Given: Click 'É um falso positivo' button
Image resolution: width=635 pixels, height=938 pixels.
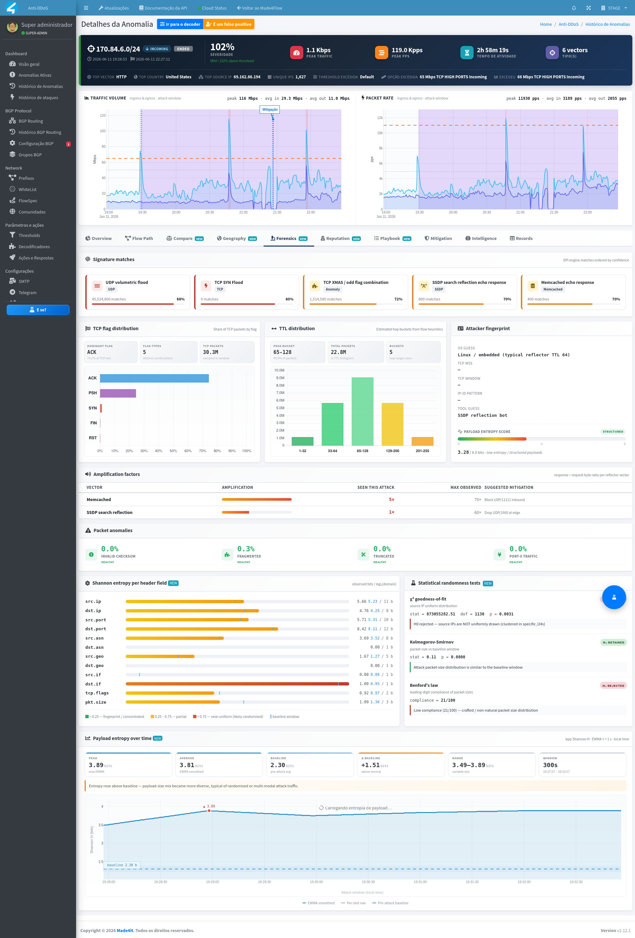Looking at the screenshot, I should click(x=229, y=24).
